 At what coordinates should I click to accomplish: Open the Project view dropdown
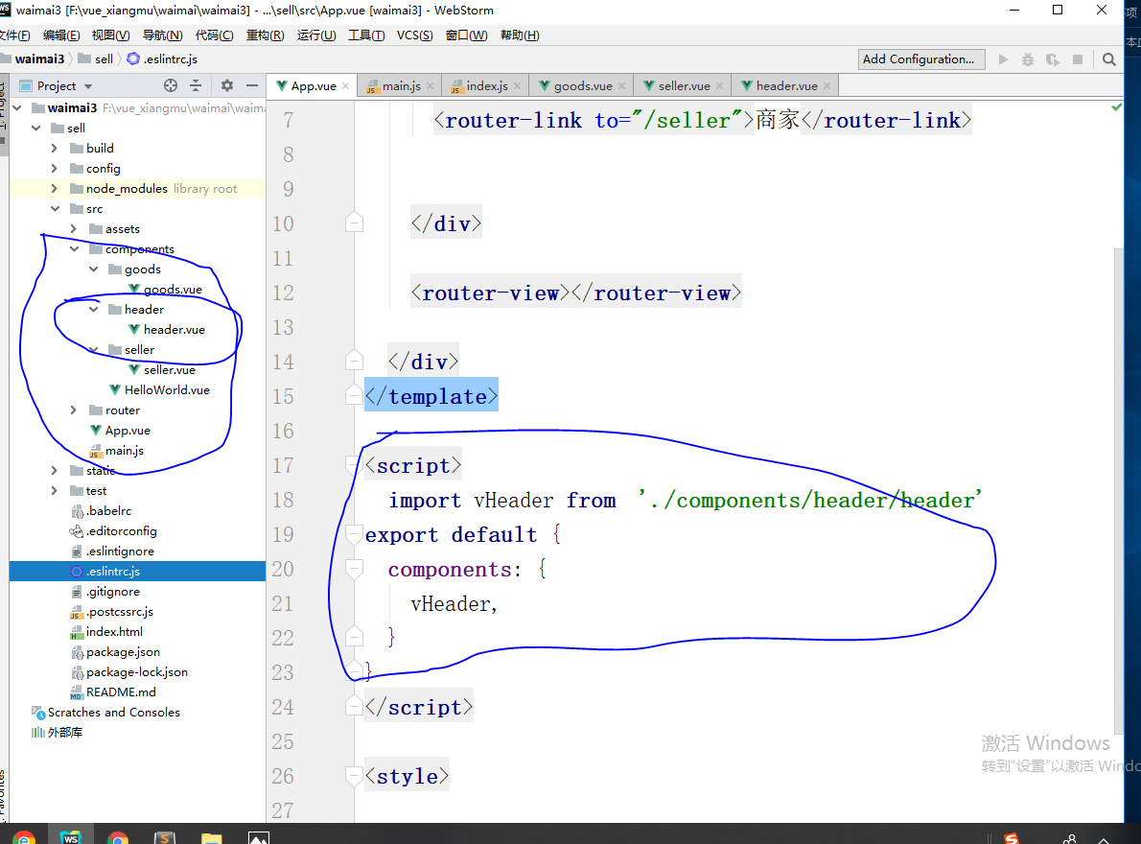[88, 86]
